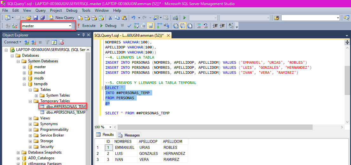The image size is (351, 165).
Task: Switch to the Results tab
Action: [105, 135]
